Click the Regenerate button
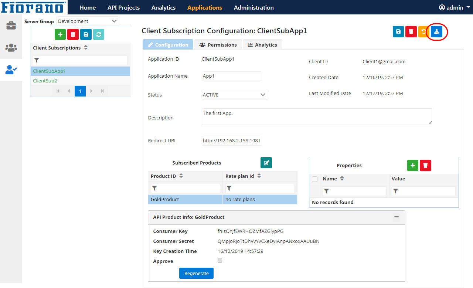This screenshot has width=473, height=288. point(196,273)
